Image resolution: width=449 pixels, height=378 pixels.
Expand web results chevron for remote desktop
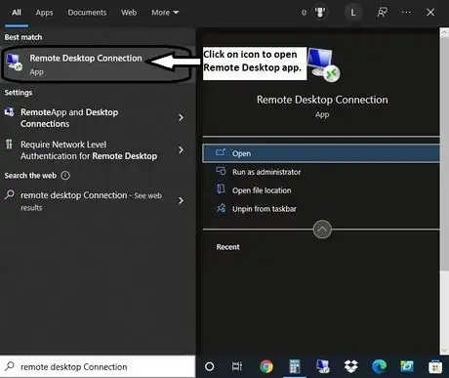click(182, 200)
